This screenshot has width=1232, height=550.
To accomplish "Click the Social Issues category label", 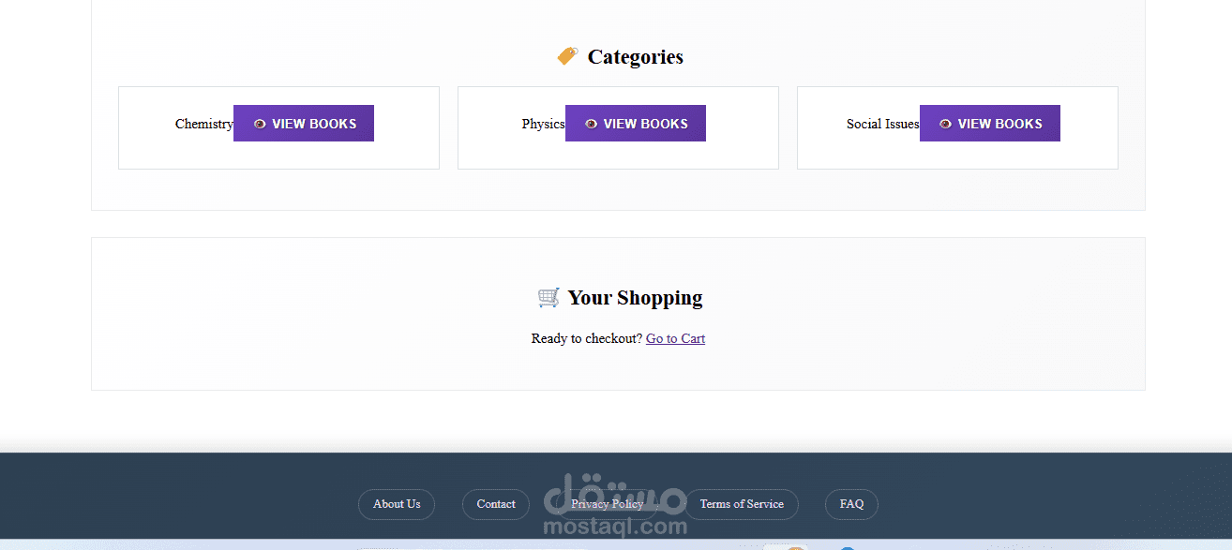I will pos(882,124).
